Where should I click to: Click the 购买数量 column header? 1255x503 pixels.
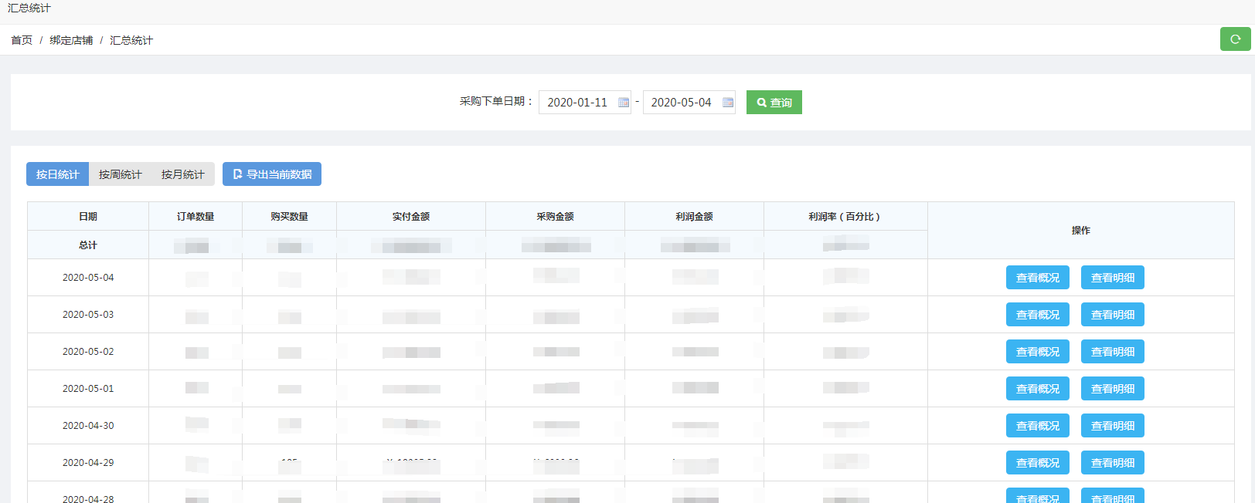290,217
